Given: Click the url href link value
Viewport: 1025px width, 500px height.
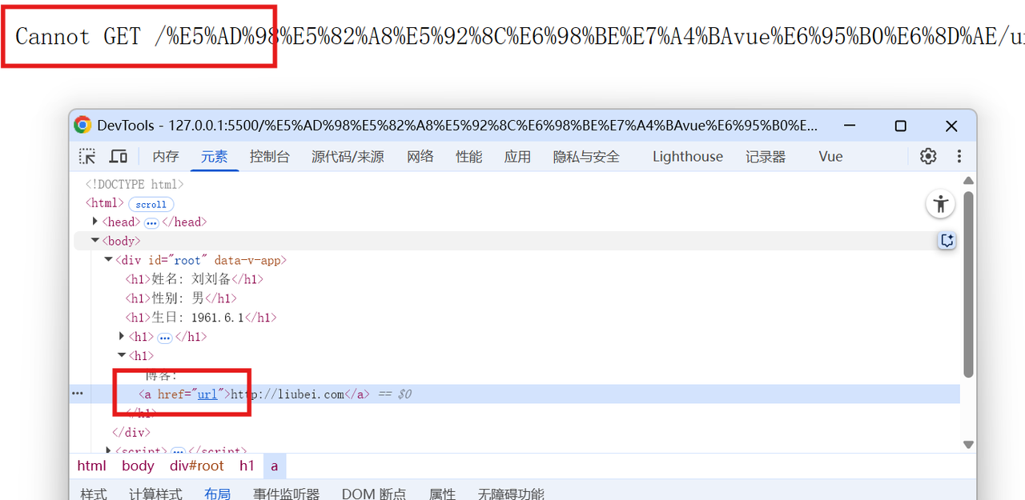Looking at the screenshot, I should point(207,394).
